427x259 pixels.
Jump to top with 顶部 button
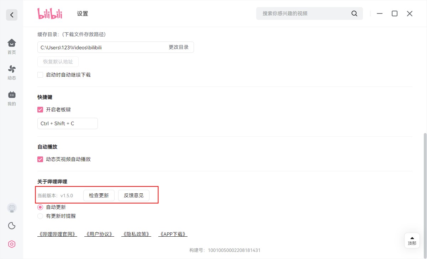[412, 240]
